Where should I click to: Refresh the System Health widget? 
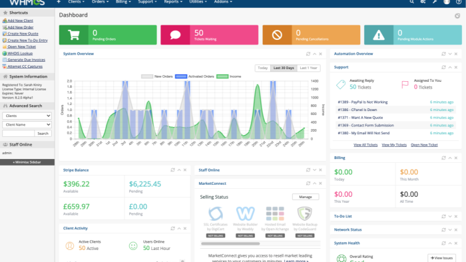[x=444, y=243]
